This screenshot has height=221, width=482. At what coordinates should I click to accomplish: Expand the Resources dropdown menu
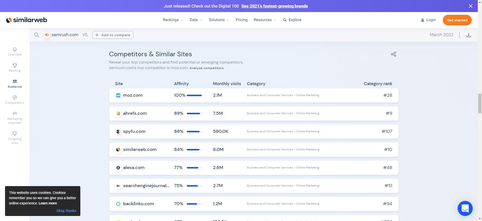click(x=265, y=20)
